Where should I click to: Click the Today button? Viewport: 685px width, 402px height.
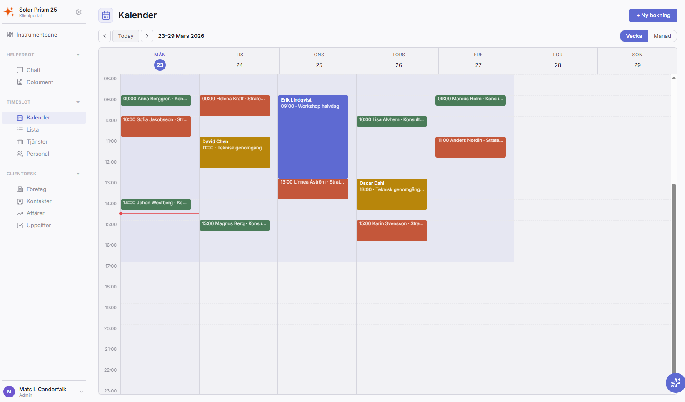[x=125, y=36]
